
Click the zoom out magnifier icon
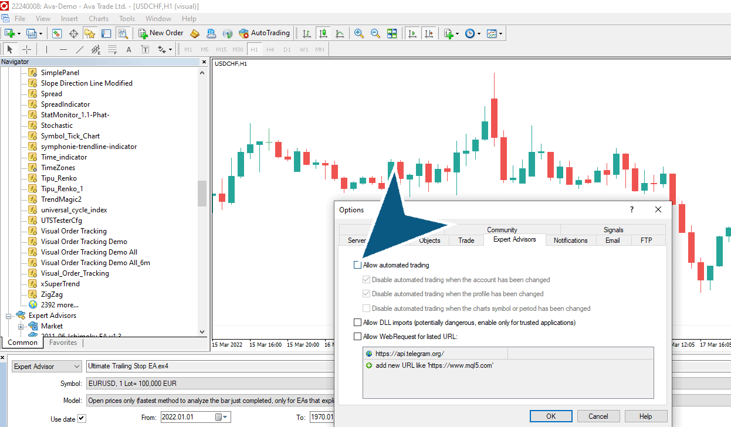pyautogui.click(x=375, y=33)
